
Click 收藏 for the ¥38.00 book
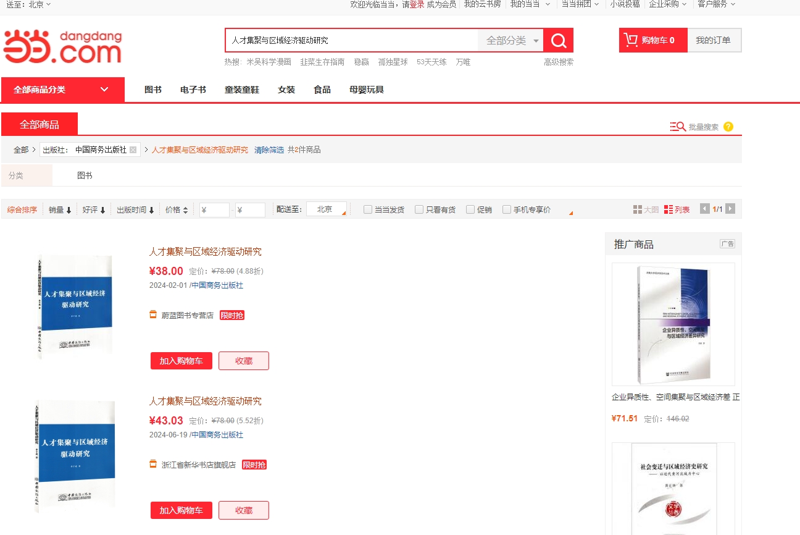point(244,361)
